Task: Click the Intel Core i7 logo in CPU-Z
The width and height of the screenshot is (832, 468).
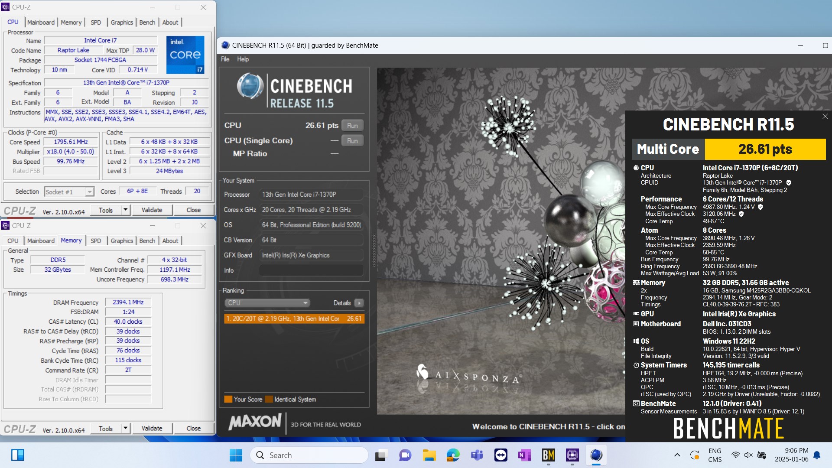Action: pyautogui.click(x=185, y=55)
